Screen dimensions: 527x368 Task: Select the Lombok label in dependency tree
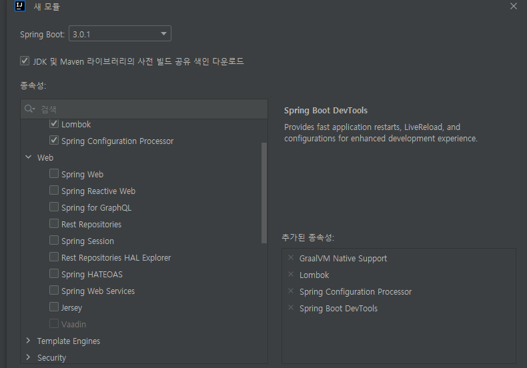tap(76, 124)
